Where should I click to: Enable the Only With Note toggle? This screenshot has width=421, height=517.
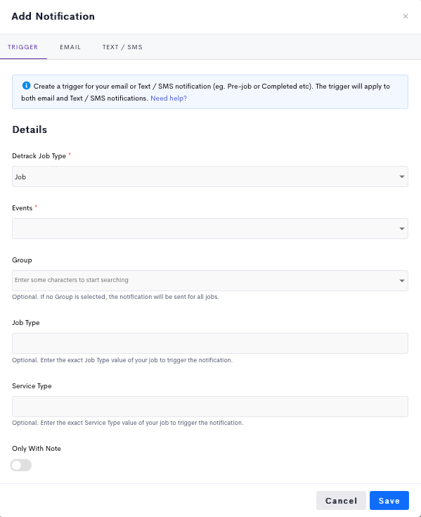21,465
